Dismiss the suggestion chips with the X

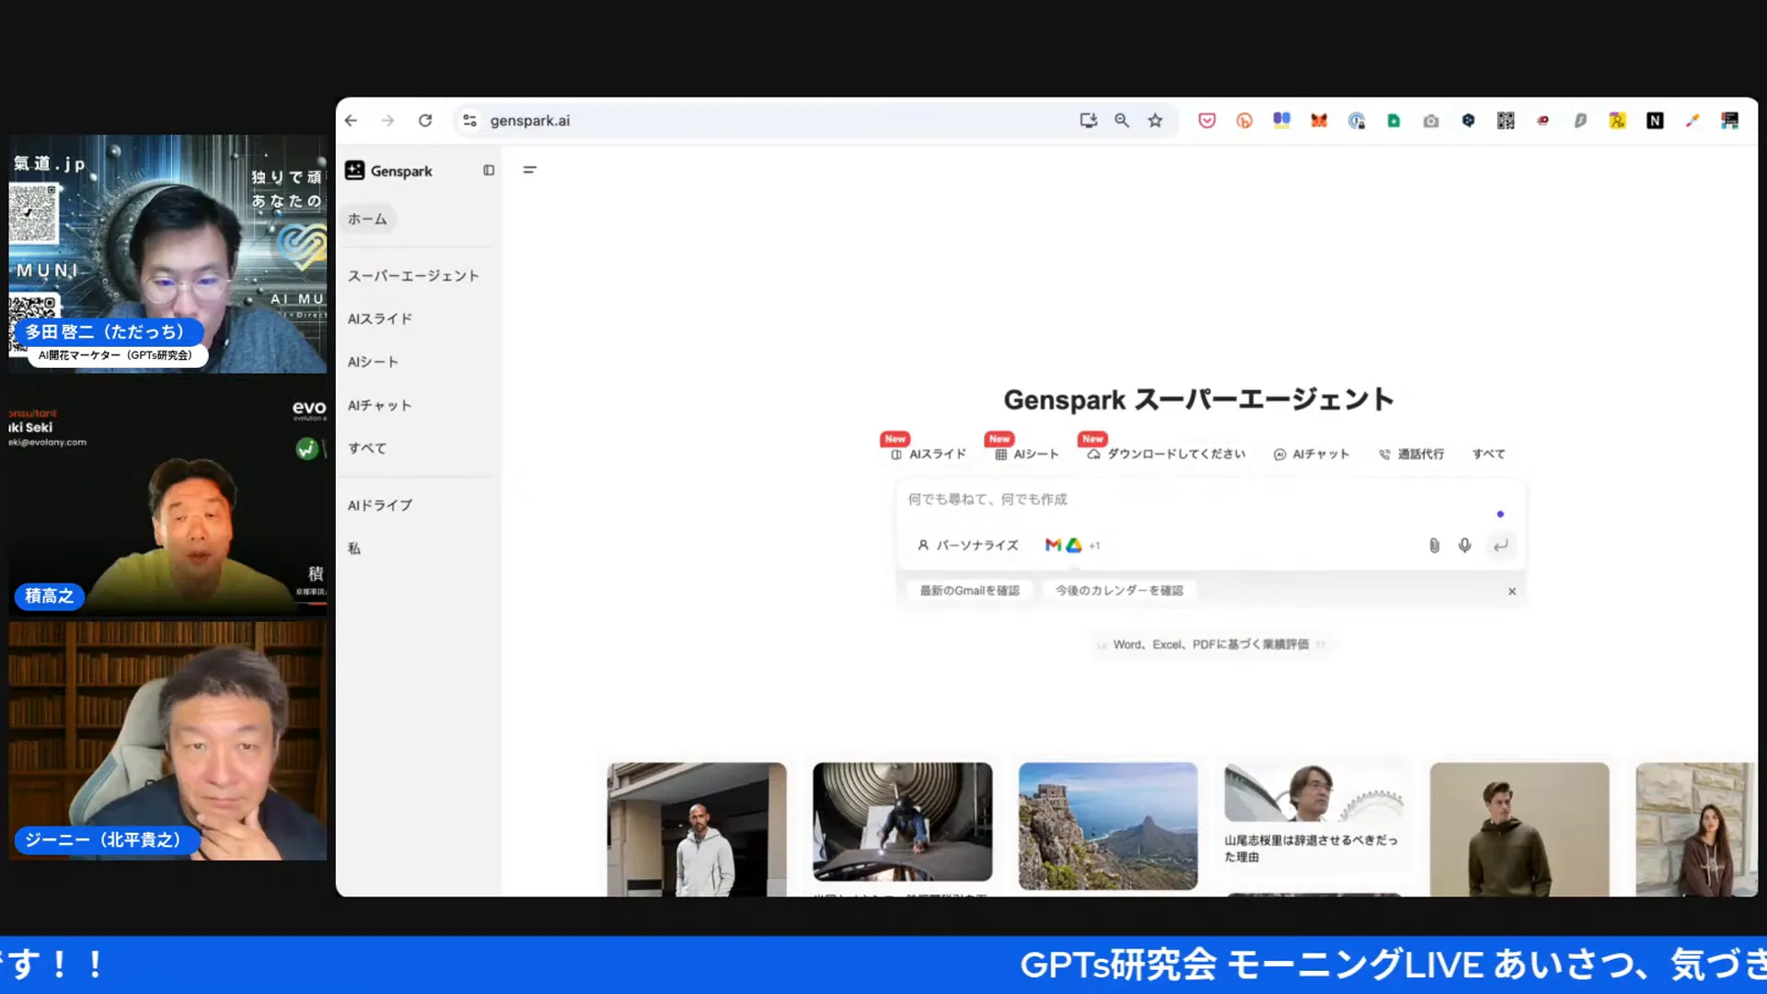[x=1512, y=592]
